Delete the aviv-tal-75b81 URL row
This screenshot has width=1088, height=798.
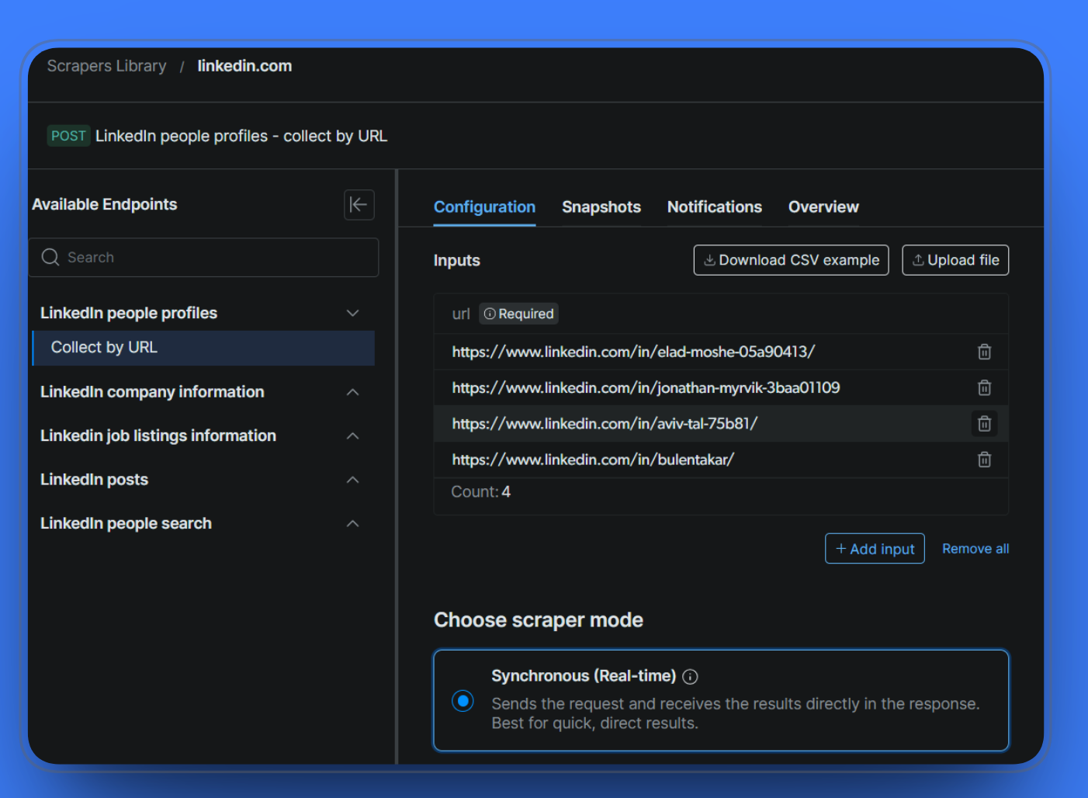click(984, 424)
